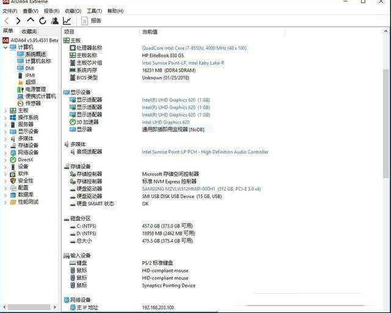Open the 查看(V) menu
391x313 pixels.
click(x=31, y=11)
